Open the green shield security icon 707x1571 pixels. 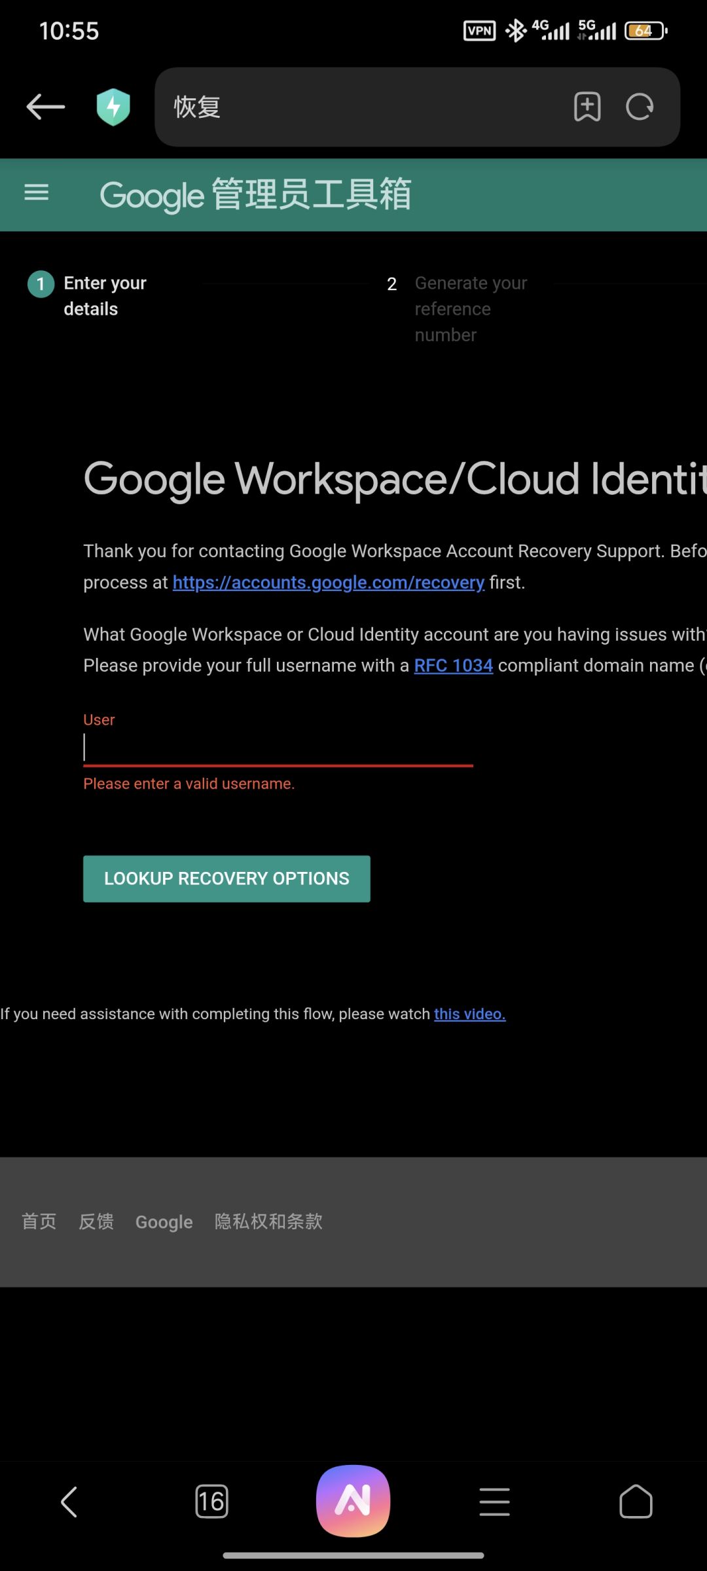point(113,107)
